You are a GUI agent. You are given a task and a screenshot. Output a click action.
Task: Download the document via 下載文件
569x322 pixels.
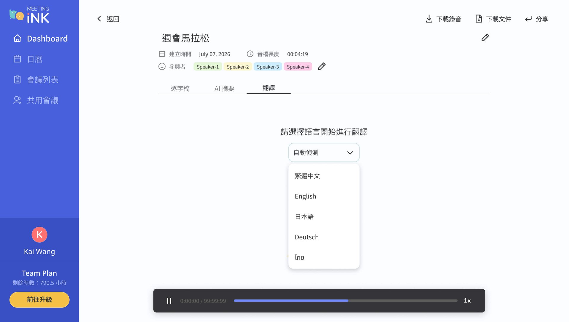[x=493, y=19]
